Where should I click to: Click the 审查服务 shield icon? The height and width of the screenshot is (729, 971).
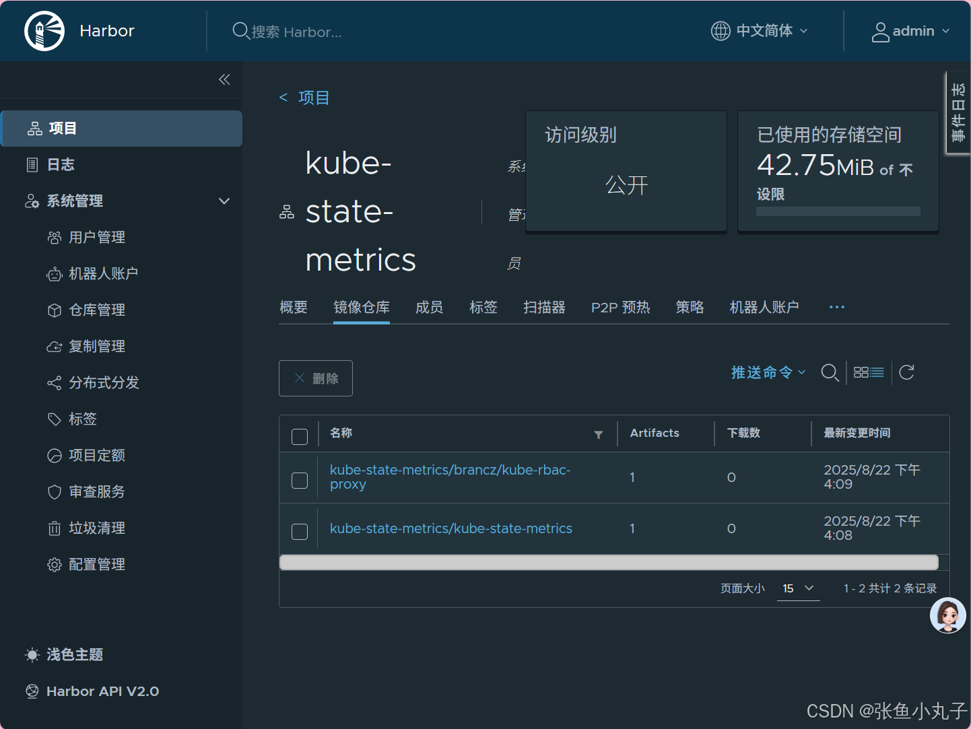point(55,492)
